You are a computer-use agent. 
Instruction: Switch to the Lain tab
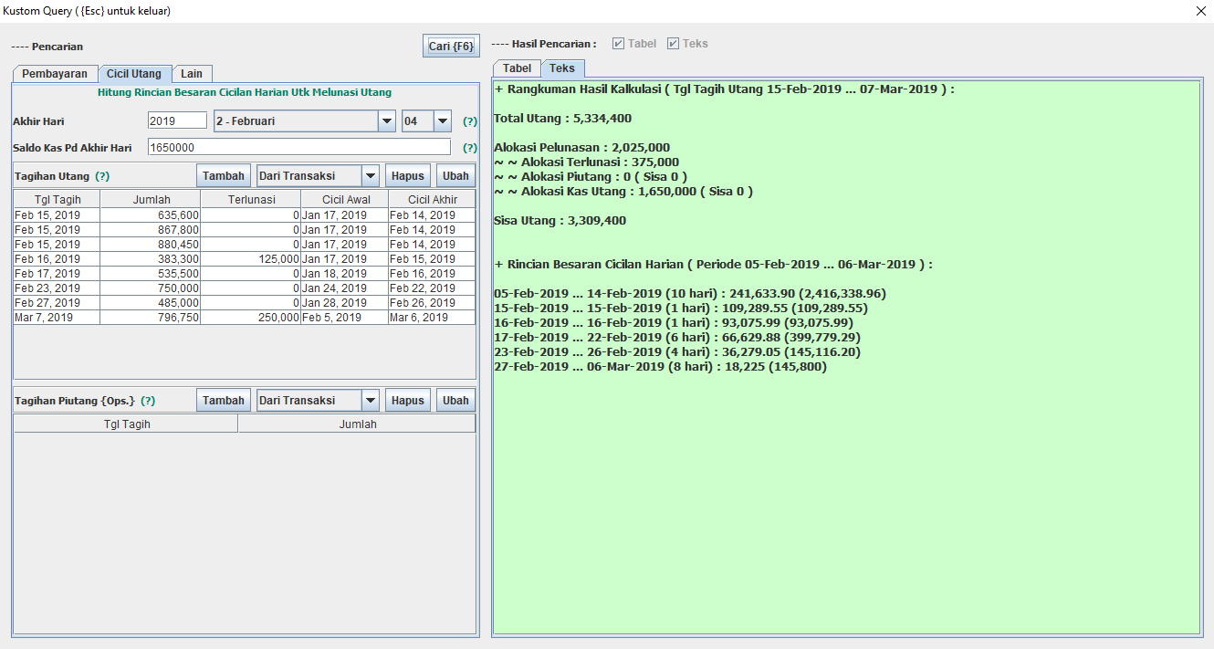click(192, 74)
